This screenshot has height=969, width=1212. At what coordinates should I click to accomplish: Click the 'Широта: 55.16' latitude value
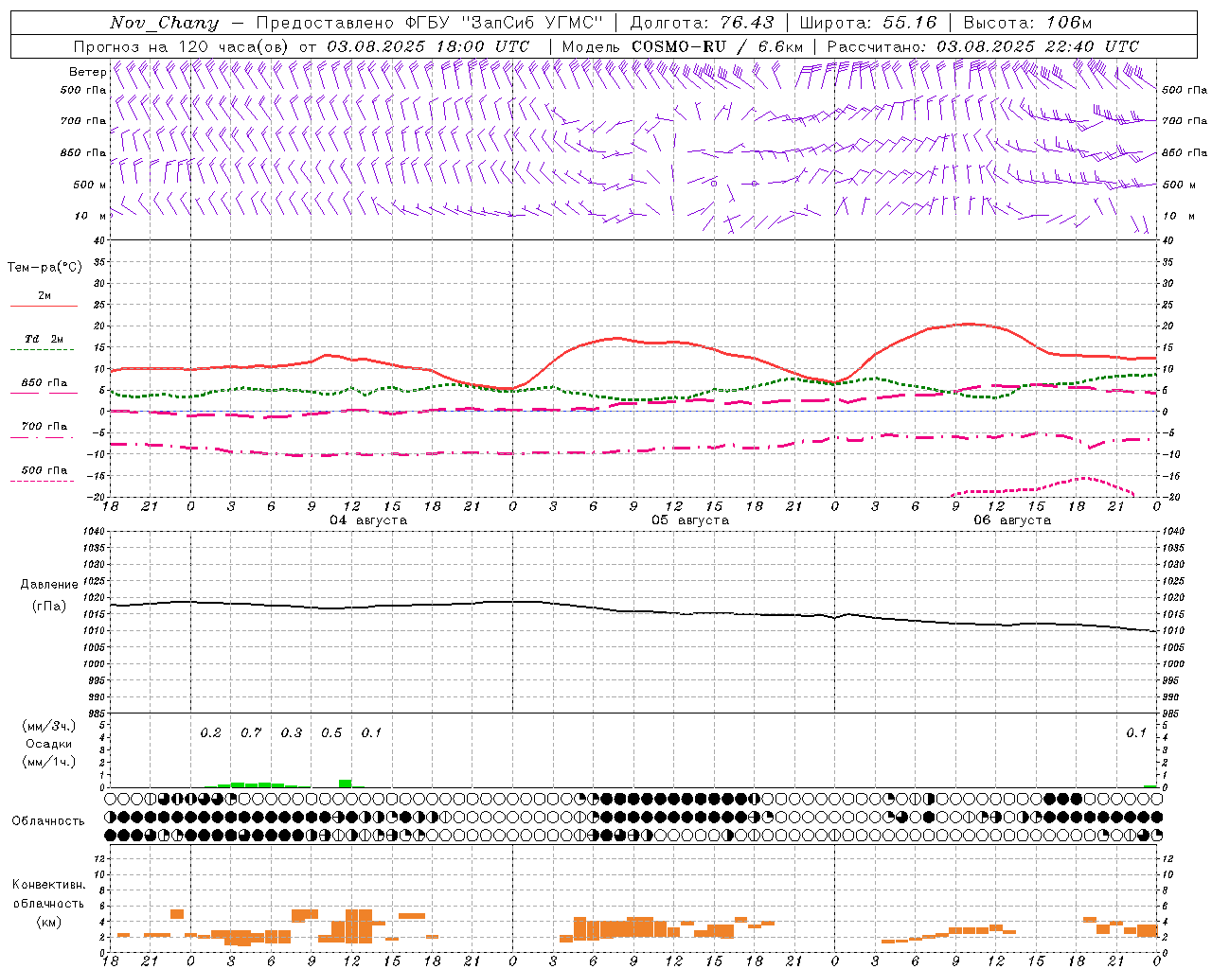868,23
